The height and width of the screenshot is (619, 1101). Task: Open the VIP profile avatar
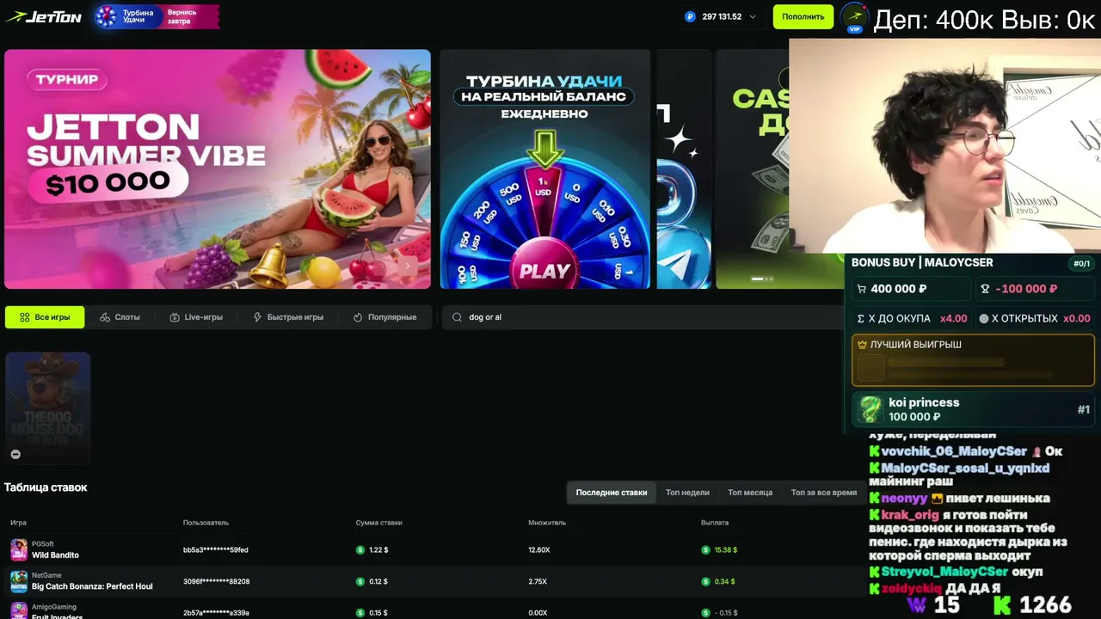(x=854, y=17)
